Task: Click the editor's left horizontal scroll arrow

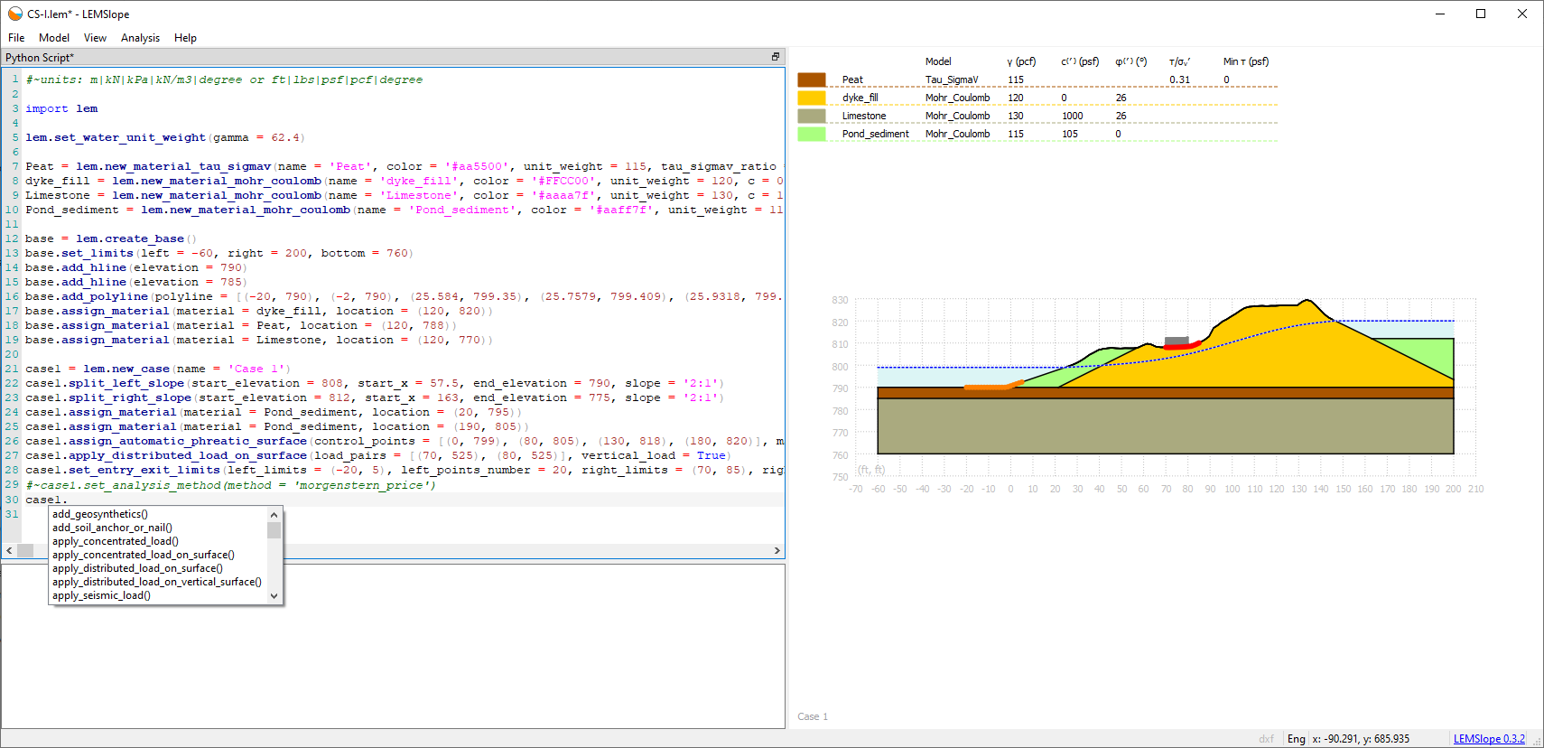Action: [x=9, y=550]
